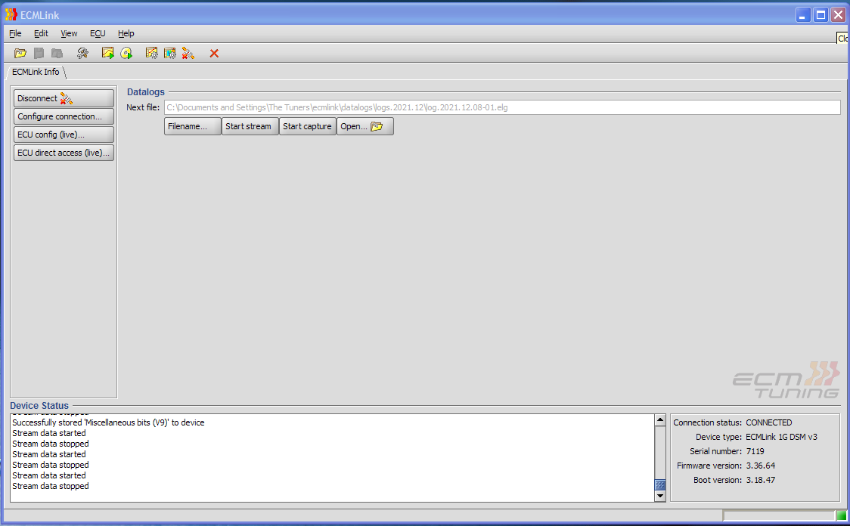The width and height of the screenshot is (850, 526).
Task: Open the File menu
Action: pyautogui.click(x=15, y=33)
